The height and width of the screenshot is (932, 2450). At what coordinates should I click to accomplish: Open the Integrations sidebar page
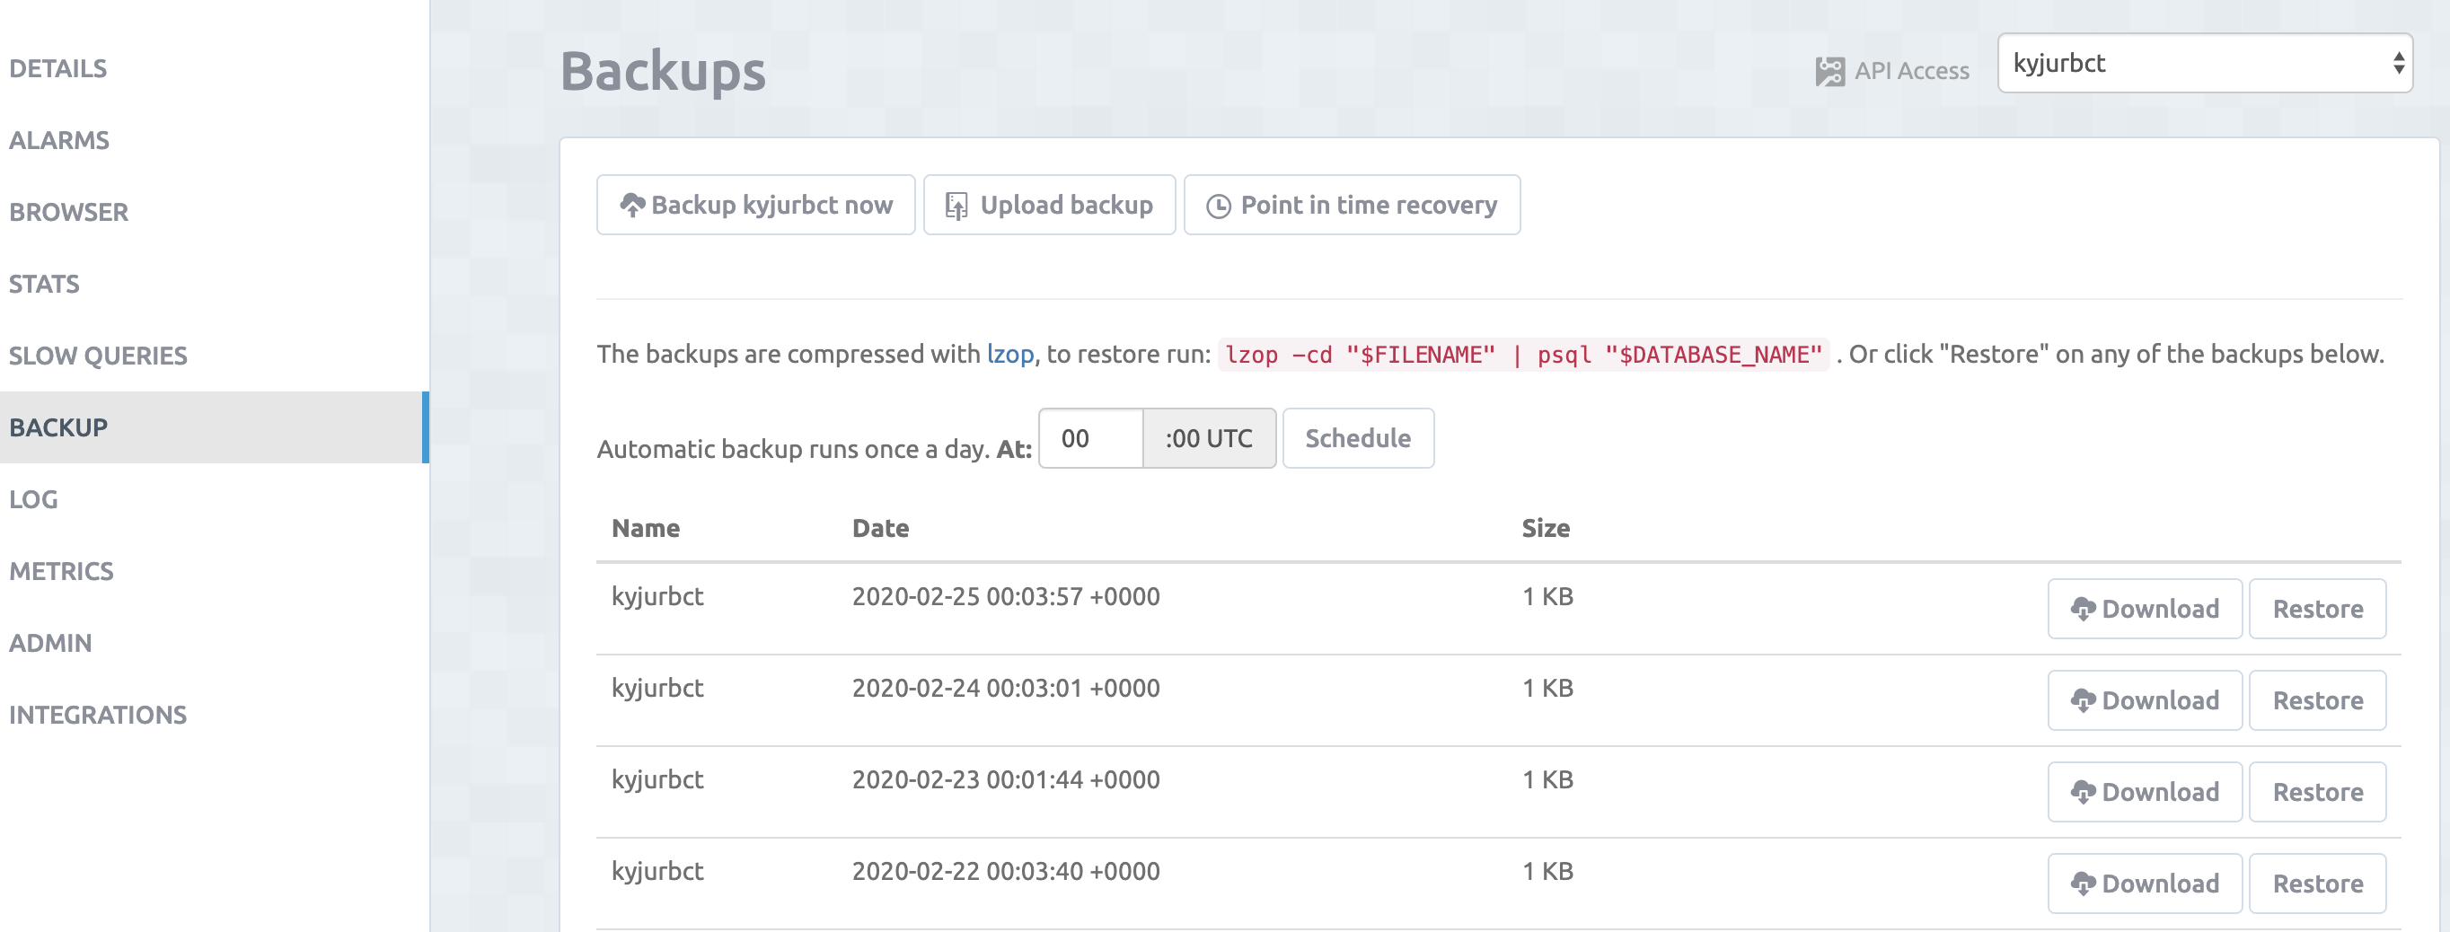pos(98,714)
